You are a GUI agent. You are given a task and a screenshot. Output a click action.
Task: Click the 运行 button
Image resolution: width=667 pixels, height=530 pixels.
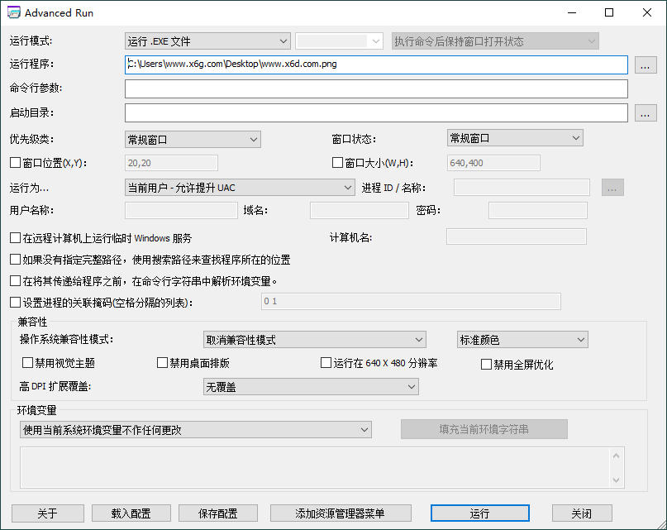[479, 513]
